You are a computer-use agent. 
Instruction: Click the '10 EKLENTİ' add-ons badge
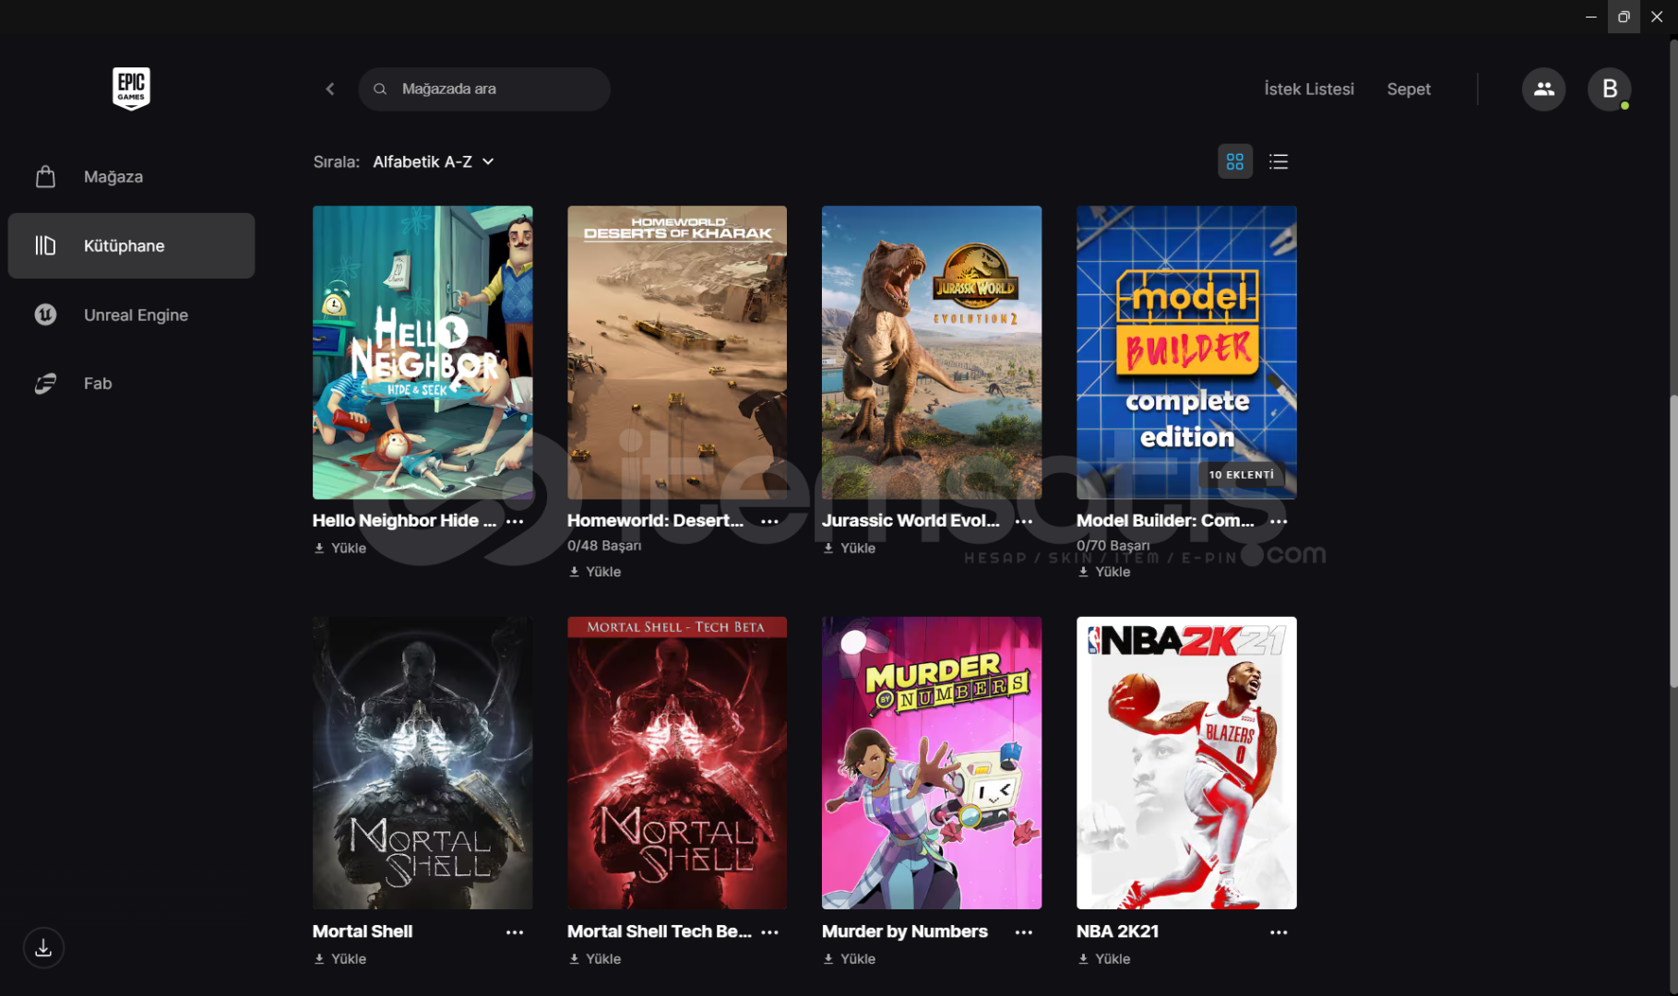[x=1242, y=475]
